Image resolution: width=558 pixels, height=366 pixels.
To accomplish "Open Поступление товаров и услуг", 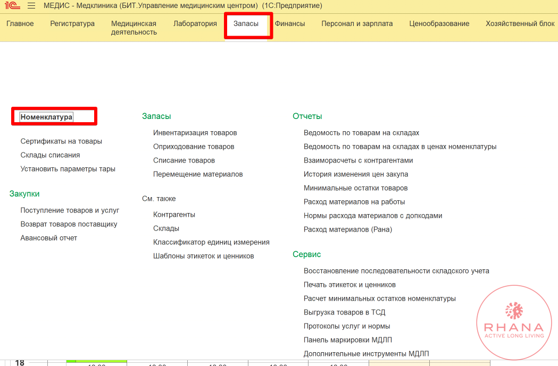I will (x=70, y=210).
